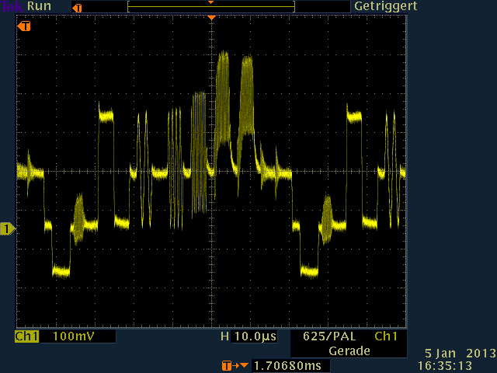Image resolution: width=497 pixels, height=373 pixels.
Task: Click the orange trigger marker in the top bar
Action: tap(76, 7)
